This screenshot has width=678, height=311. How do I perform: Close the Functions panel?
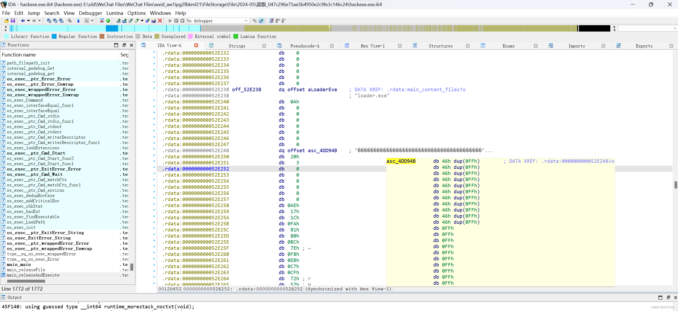tap(131, 45)
